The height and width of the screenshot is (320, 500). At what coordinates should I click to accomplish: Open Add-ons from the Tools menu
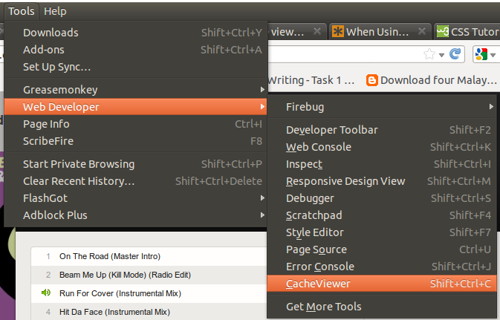coord(136,50)
